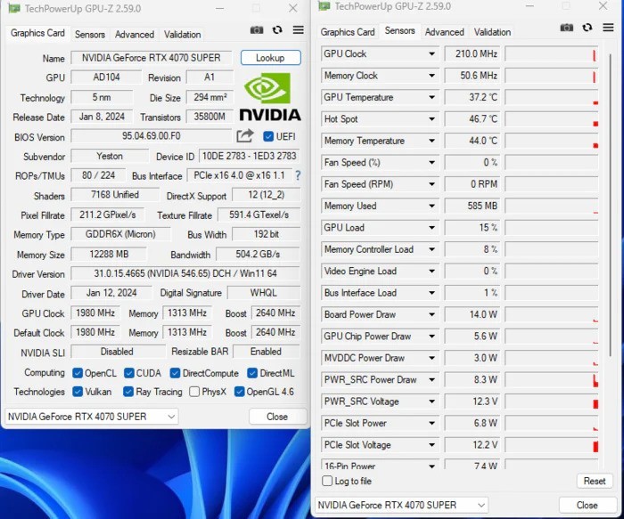The width and height of the screenshot is (624, 519).
Task: Open Fan Speed (%) sensor dropdown arrow
Action: tap(431, 162)
